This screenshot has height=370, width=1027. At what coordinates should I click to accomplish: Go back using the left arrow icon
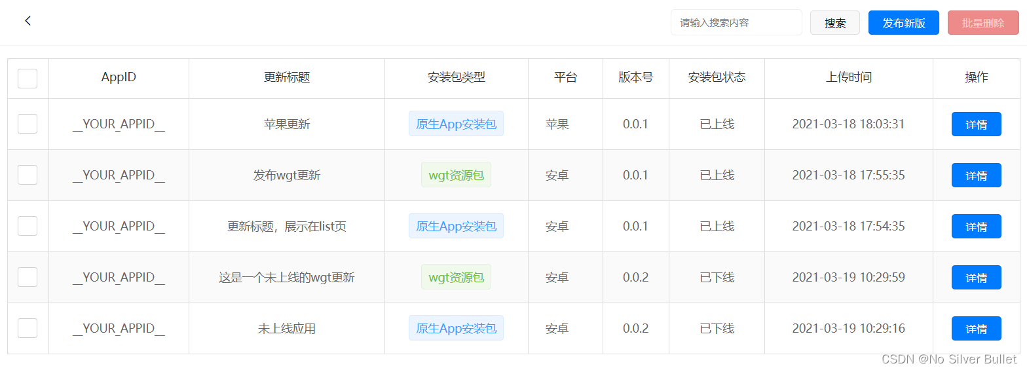coord(28,21)
